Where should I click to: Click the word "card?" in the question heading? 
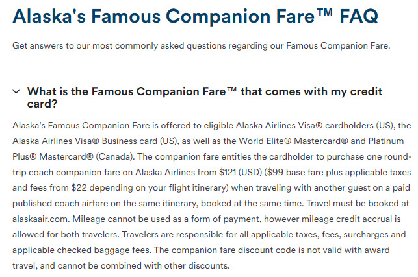[42, 104]
